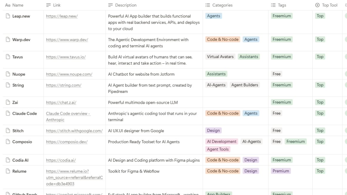
Task: Open the Relume page icon
Action: [x=8, y=171]
